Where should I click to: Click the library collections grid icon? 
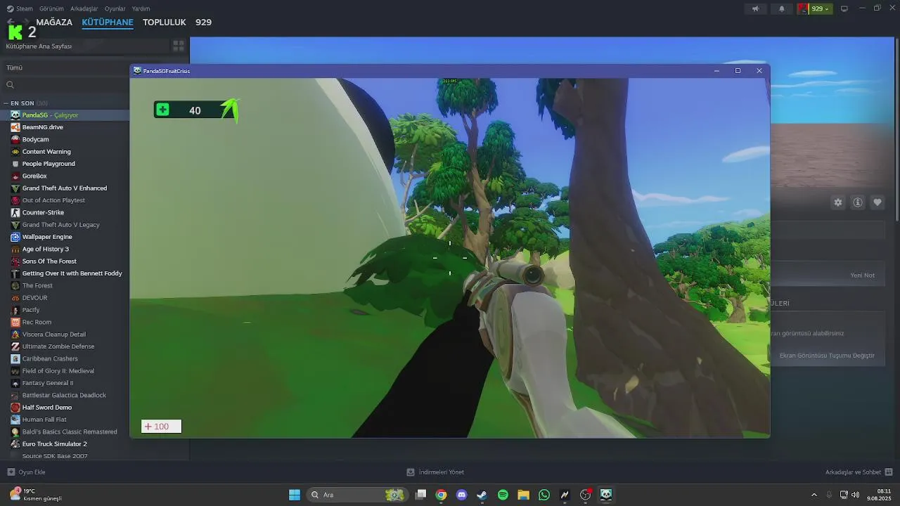click(x=179, y=46)
